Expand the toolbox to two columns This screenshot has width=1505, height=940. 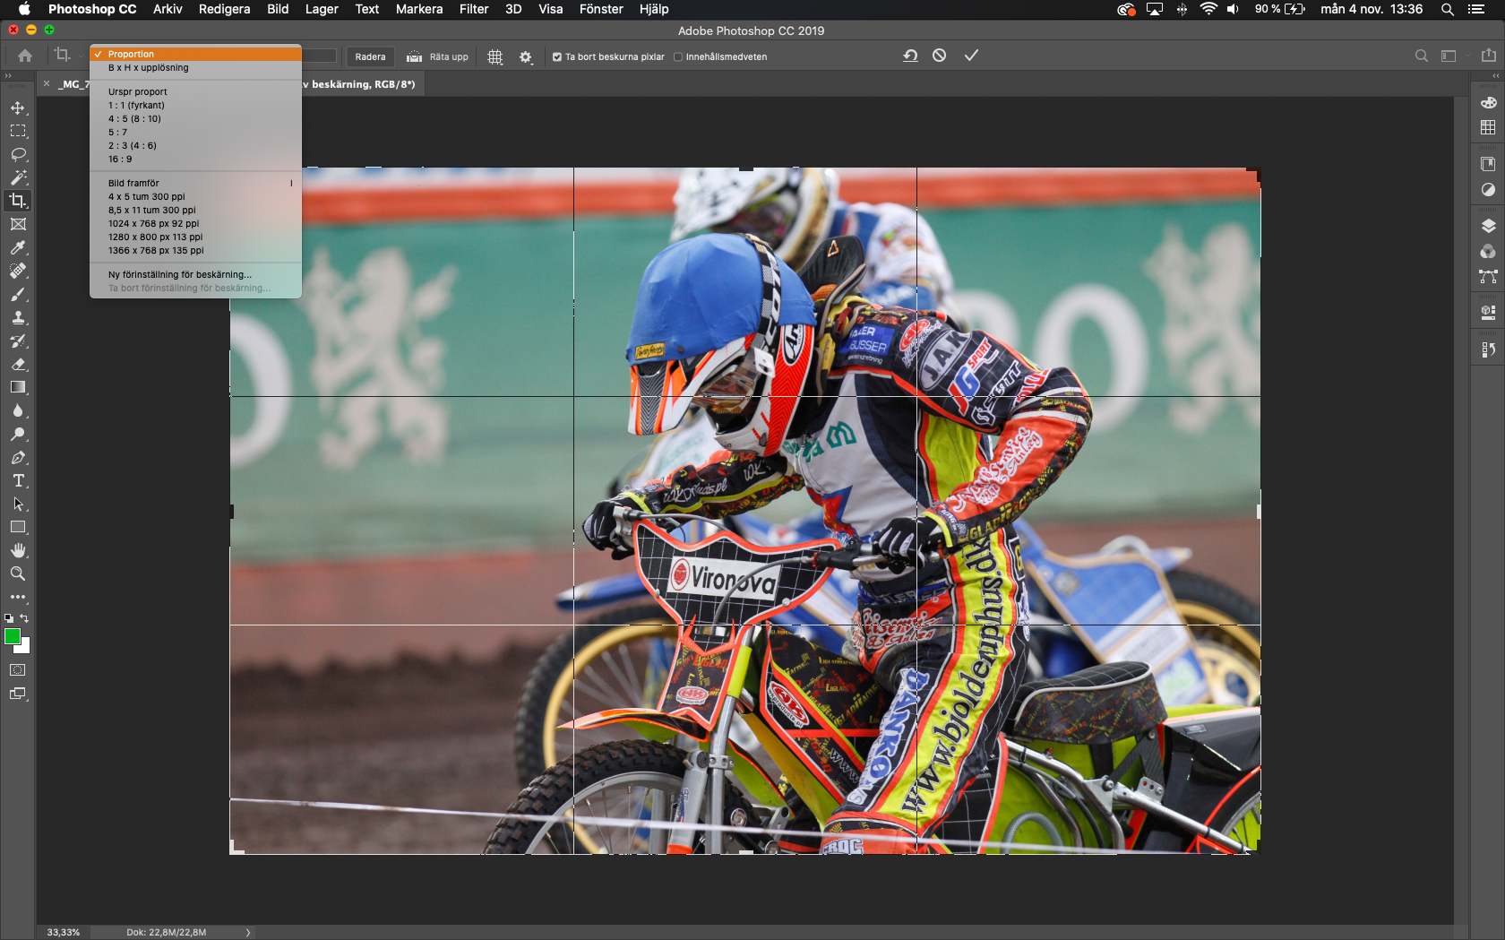click(x=8, y=76)
